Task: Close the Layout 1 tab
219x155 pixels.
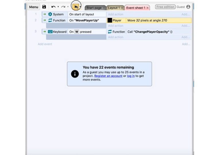Action: pyautogui.click(x=122, y=8)
